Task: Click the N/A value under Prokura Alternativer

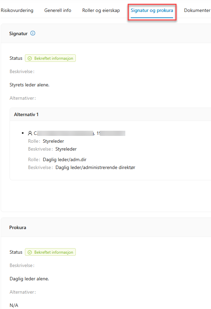Action: [x=14, y=306]
